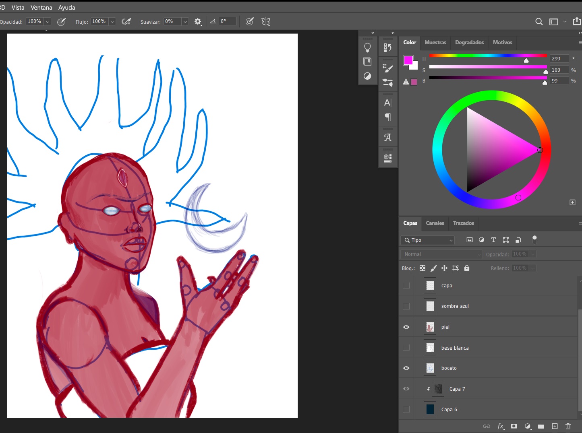Screen dimensions: 582x433
Task: Open the Opacidad dropdown in options bar
Action: point(48,22)
